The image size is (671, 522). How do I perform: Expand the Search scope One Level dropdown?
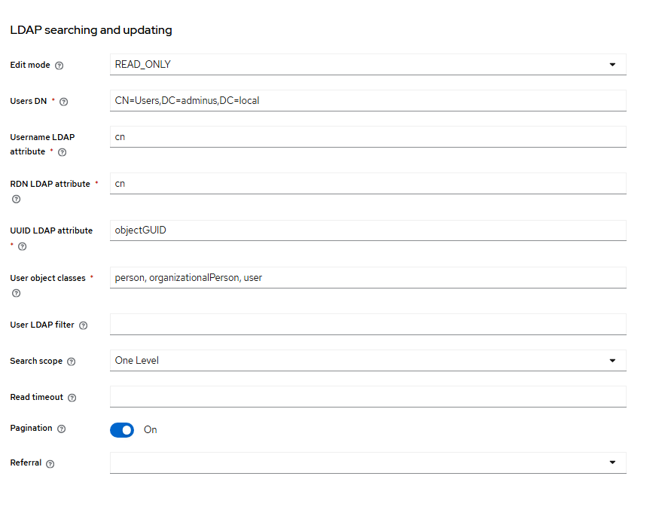[368, 361]
